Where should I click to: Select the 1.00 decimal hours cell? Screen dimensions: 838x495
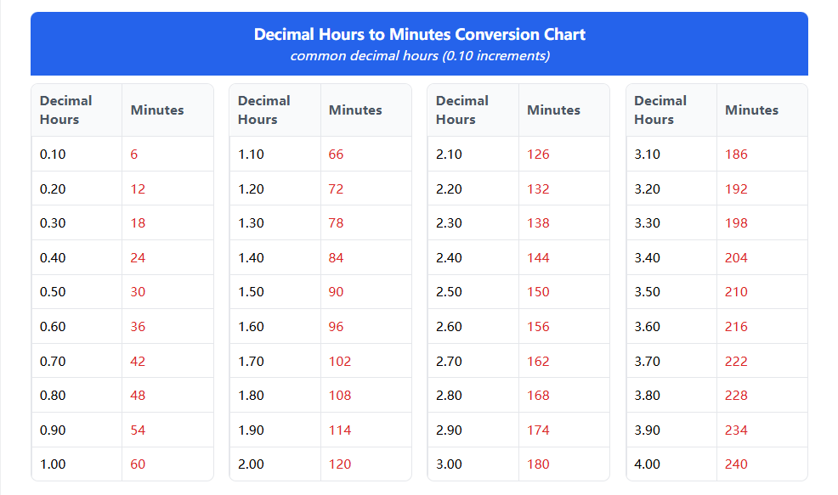(x=53, y=464)
